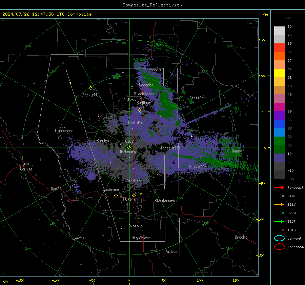Viewport: 305px width, 285px height.
Task: Click the yellow diamond marker below Cochrane
Action: click(x=116, y=196)
